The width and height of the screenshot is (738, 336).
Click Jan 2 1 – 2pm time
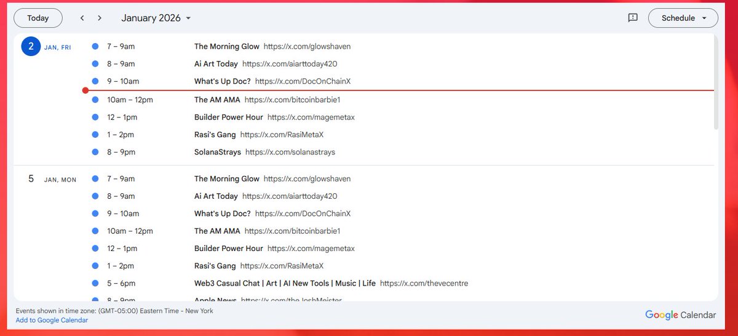121,134
